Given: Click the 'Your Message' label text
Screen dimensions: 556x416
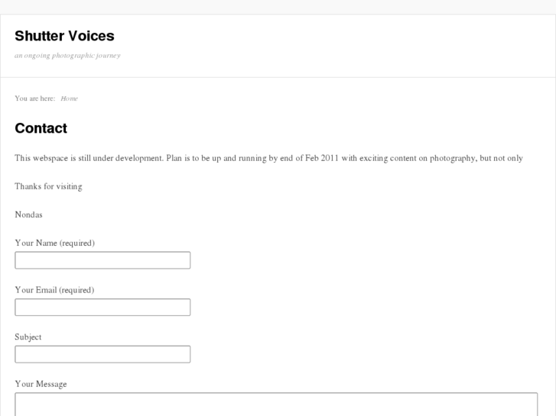Looking at the screenshot, I should (x=41, y=384).
